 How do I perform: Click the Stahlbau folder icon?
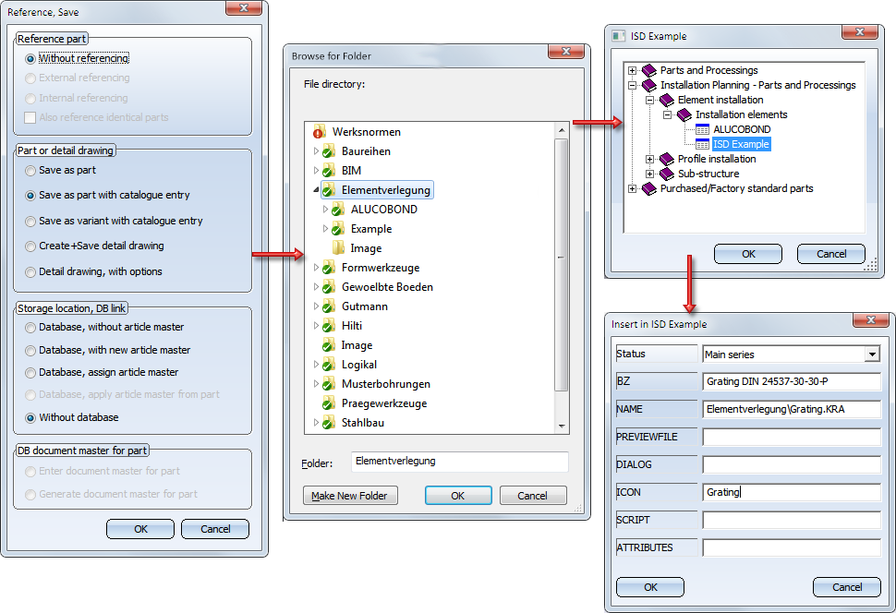click(x=329, y=424)
